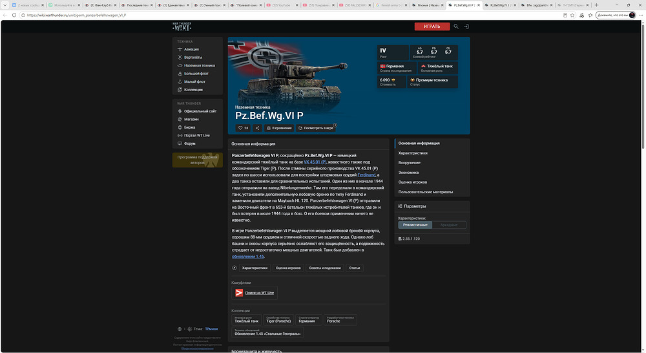Select Экономика in contents panel
Image resolution: width=646 pixels, height=353 pixels.
pos(408,173)
